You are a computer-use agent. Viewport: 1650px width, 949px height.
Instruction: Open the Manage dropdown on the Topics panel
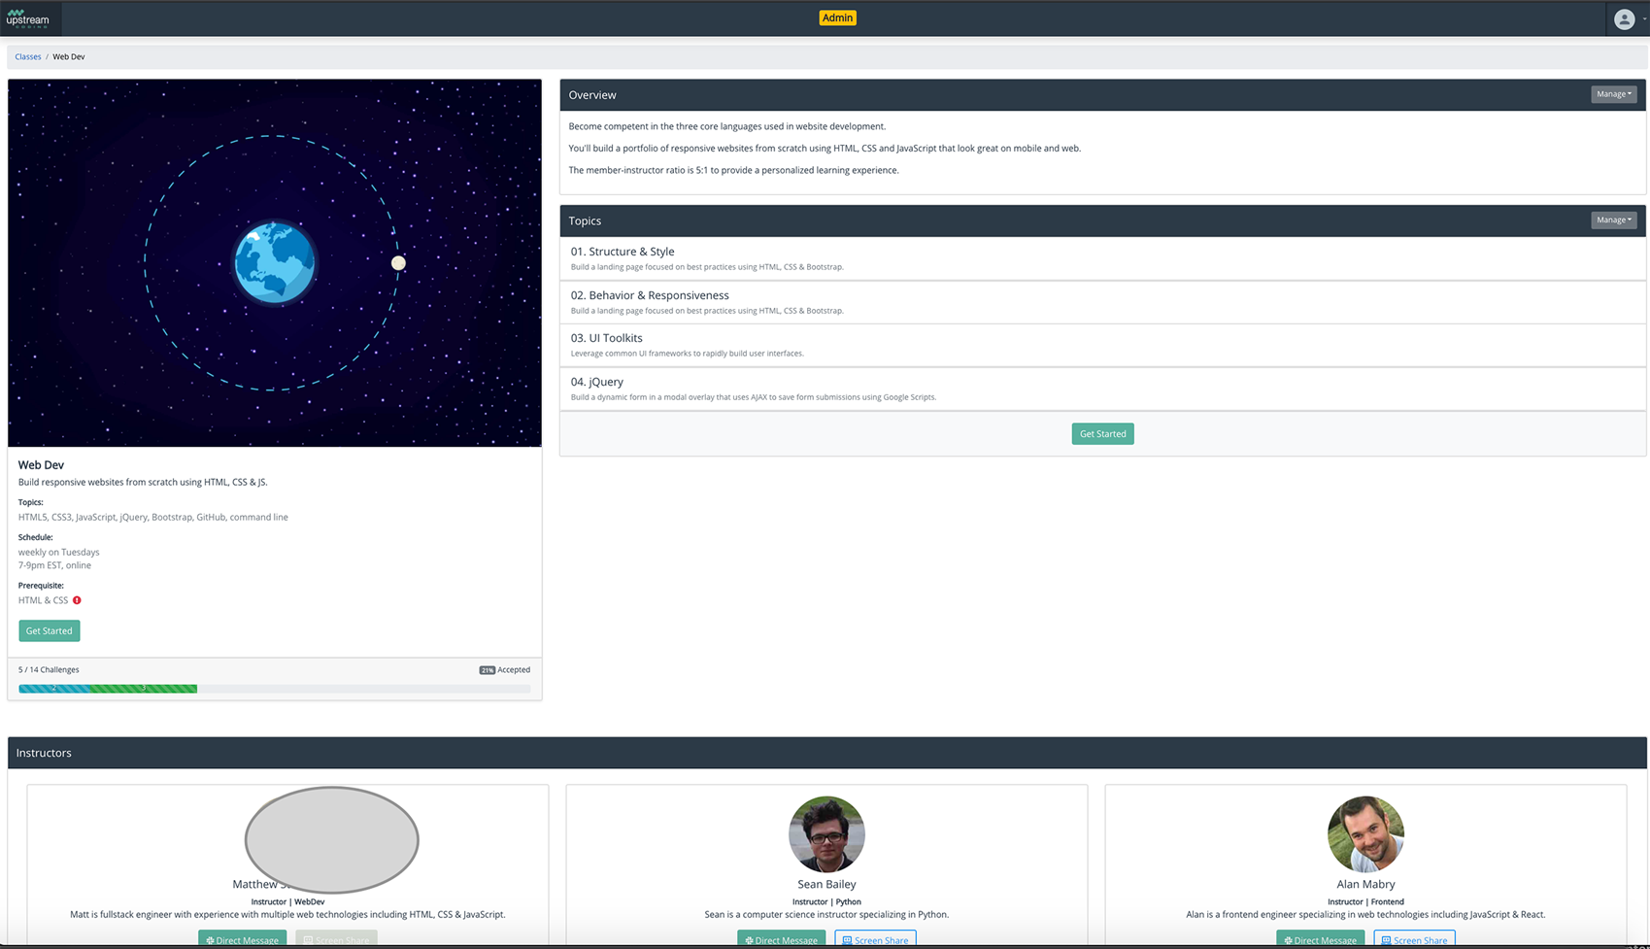pos(1613,220)
